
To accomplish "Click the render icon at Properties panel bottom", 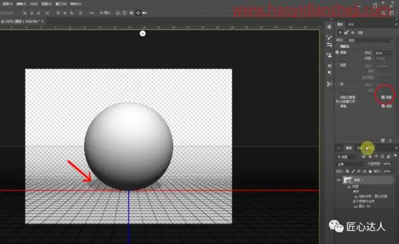I will point(383,140).
